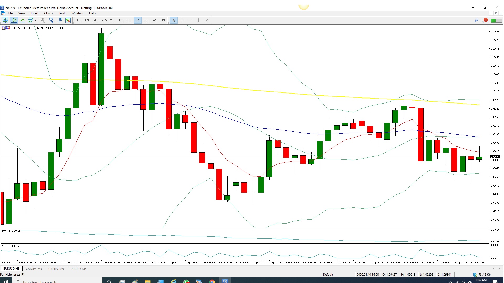Open the Insert menu
Screen dimensions: 504x283
[x=34, y=13]
